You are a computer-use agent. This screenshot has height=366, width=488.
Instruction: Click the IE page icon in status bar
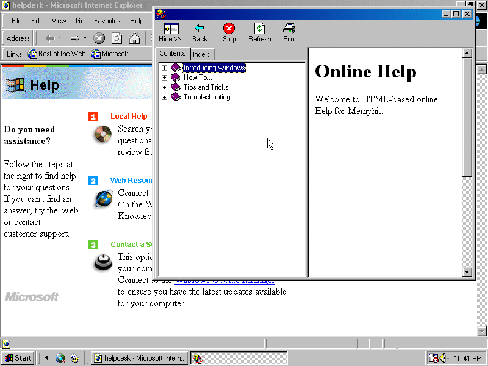[x=6, y=344]
